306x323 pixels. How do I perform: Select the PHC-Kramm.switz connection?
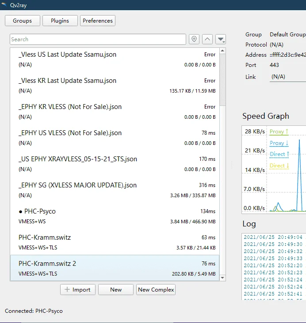(x=115, y=242)
